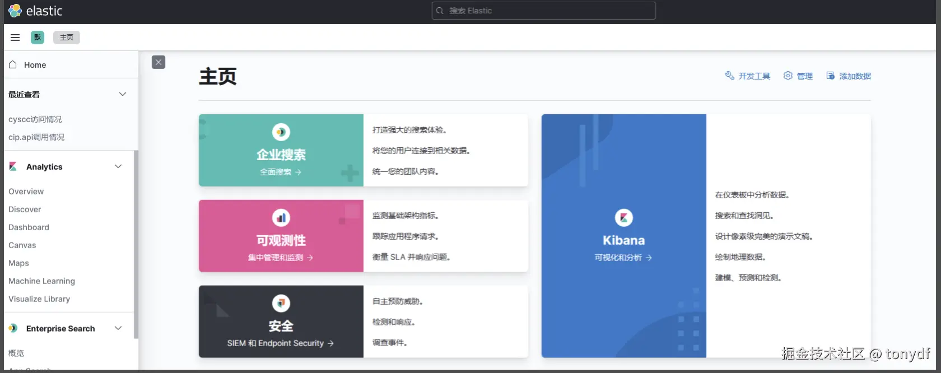Screen dimensions: 941x373
Task: Open the hamburger navigation menu
Action: click(x=15, y=38)
